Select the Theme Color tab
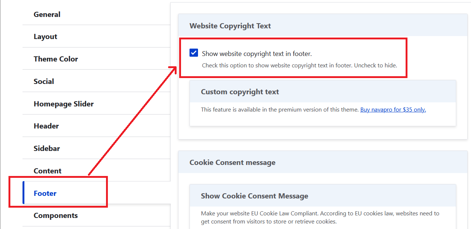471x229 pixels. point(56,59)
